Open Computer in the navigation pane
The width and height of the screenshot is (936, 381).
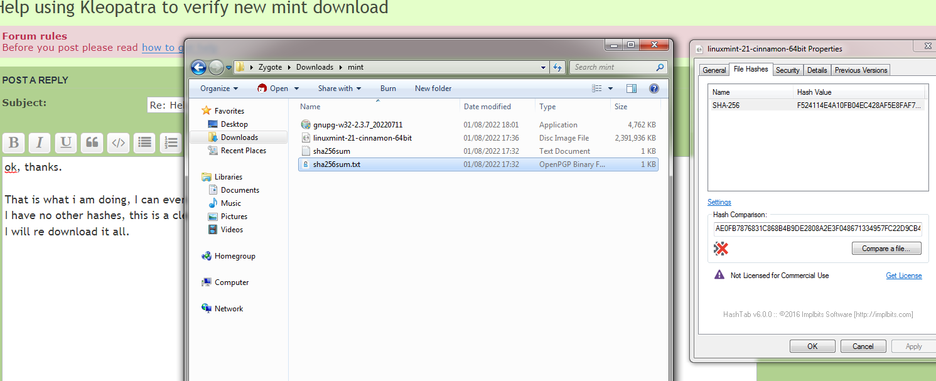232,282
